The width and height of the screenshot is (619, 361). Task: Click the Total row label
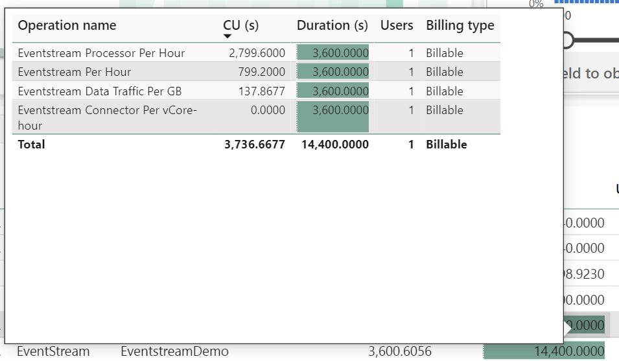tap(32, 145)
